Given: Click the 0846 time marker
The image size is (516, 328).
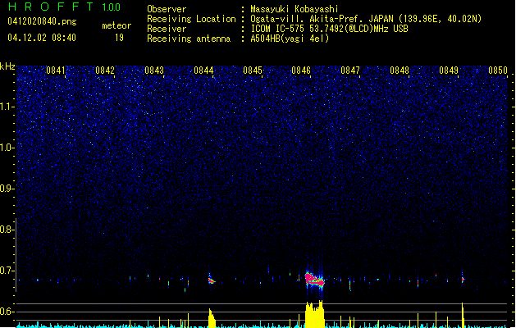Looking at the screenshot, I should (301, 71).
